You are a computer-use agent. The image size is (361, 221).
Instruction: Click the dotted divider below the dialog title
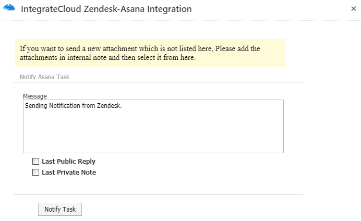[x=180, y=20]
